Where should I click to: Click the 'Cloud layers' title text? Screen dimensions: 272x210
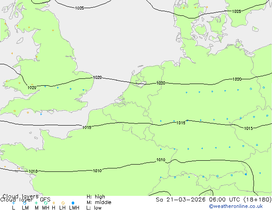[x=21, y=196]
